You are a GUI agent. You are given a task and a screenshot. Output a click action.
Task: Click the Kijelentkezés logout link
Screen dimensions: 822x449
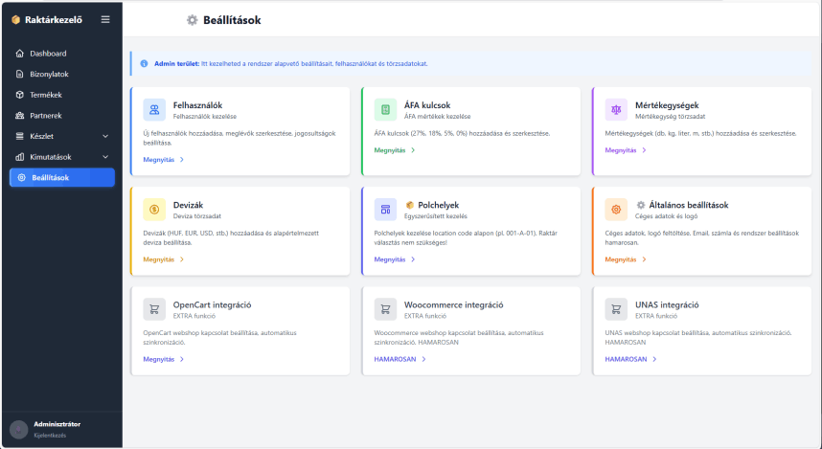[x=50, y=435]
